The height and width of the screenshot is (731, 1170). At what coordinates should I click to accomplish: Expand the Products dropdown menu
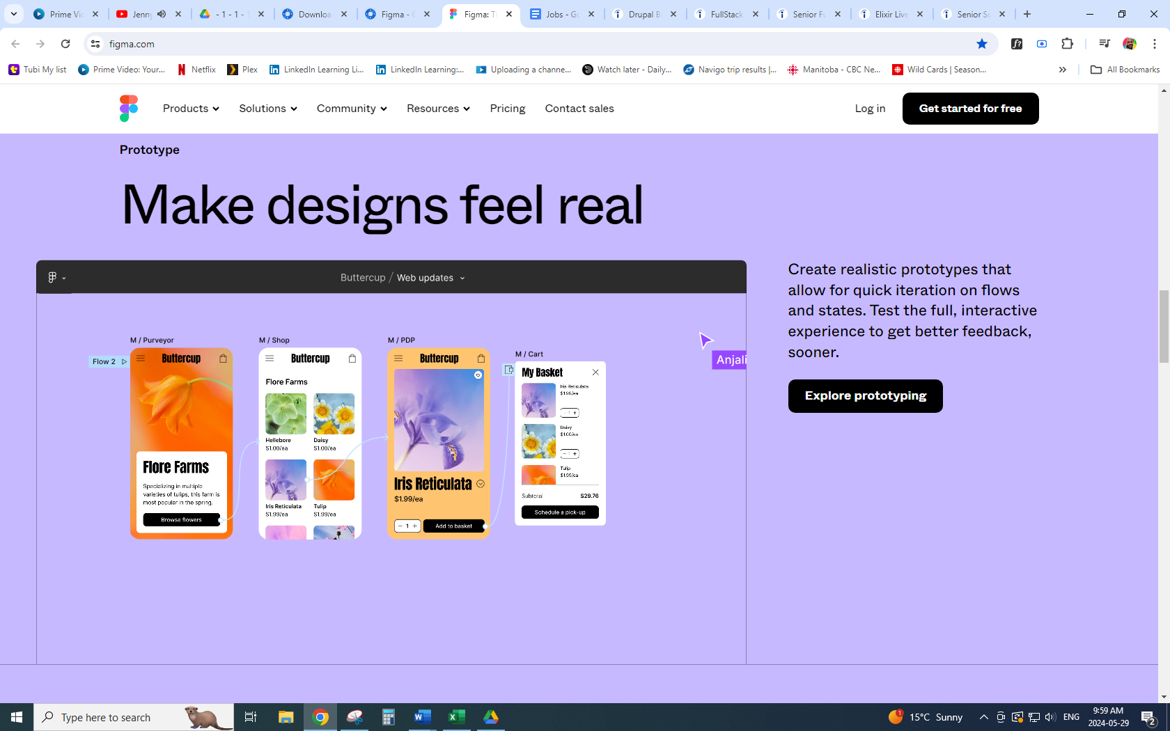(x=191, y=109)
